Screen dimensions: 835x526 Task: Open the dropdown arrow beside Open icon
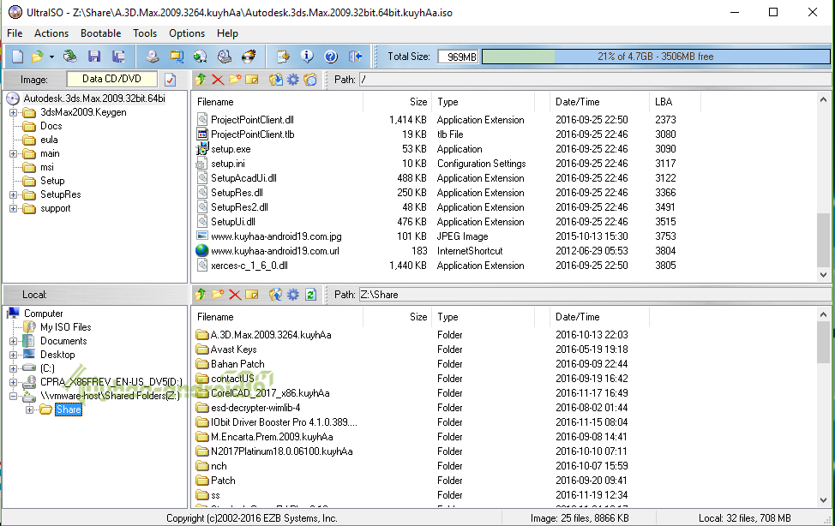(51, 57)
